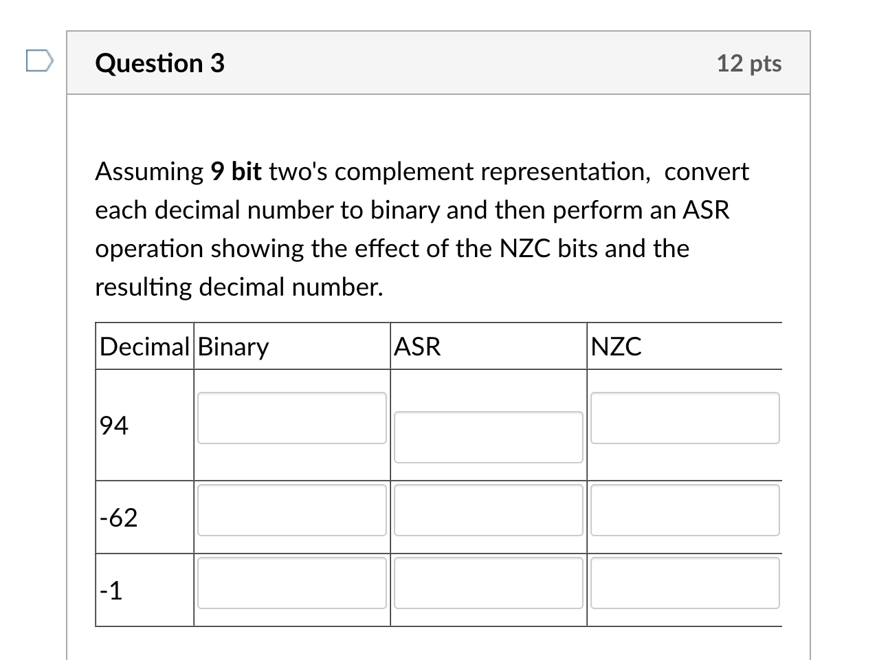
Task: Click the -1 row label
Action: 110,590
